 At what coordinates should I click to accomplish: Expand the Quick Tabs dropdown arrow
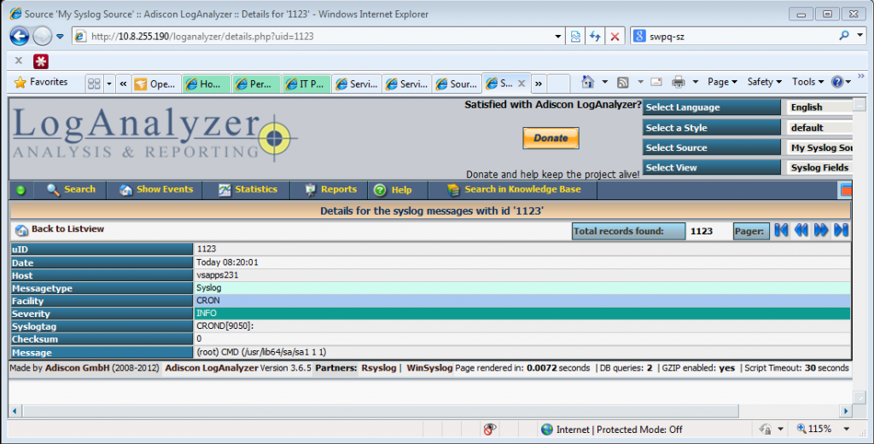point(109,84)
